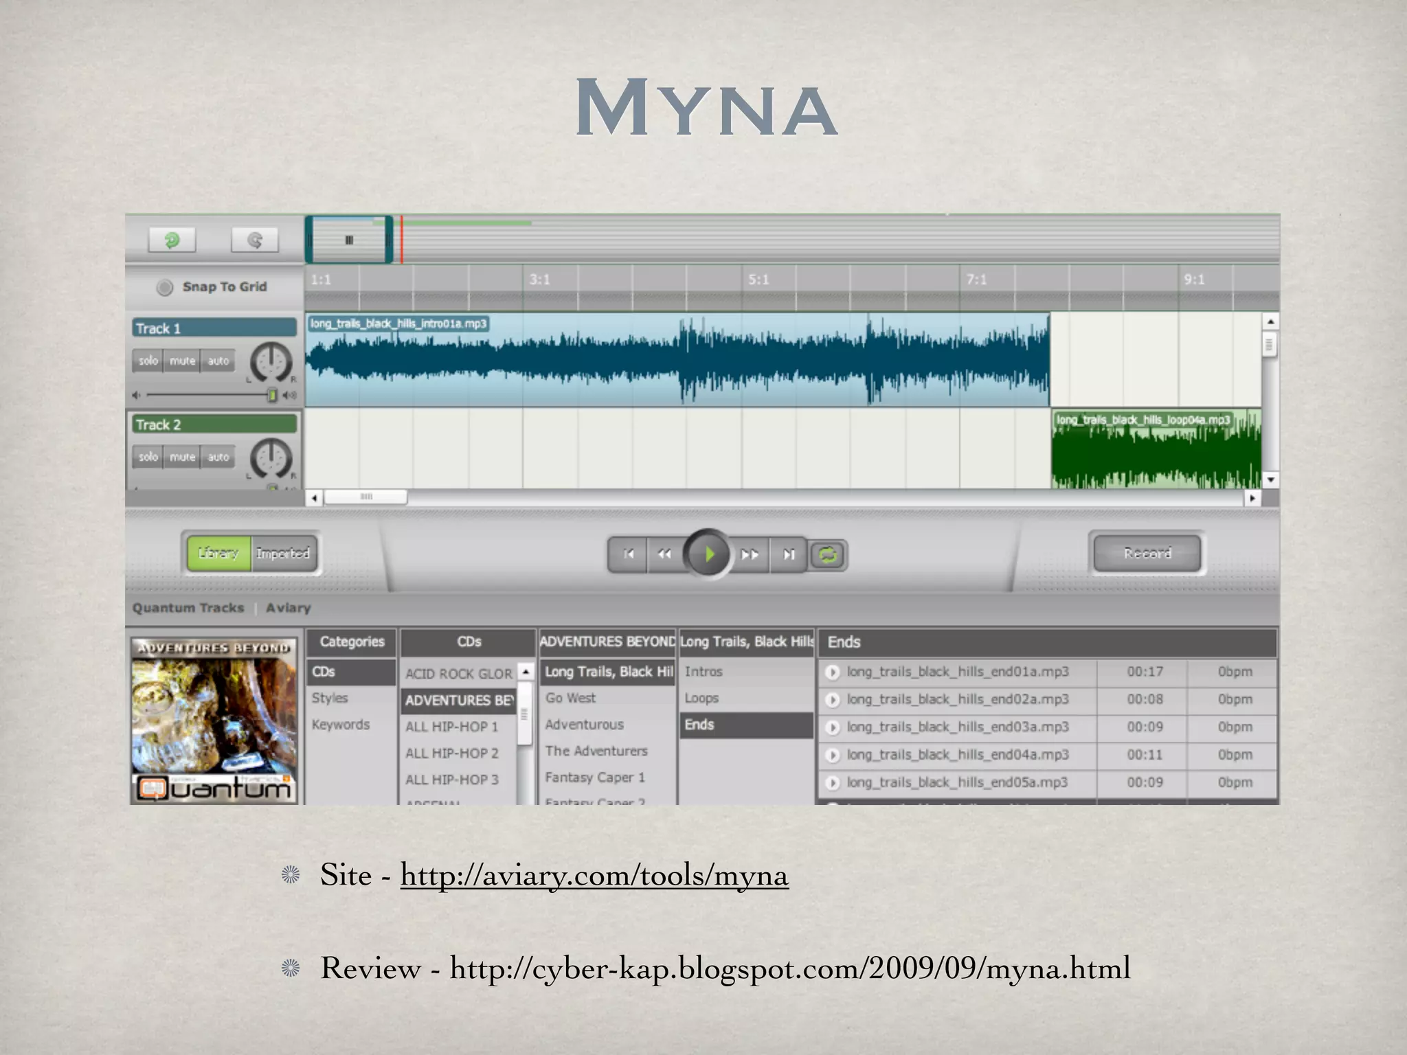
Task: Click the green undo arrow button
Action: 172,240
